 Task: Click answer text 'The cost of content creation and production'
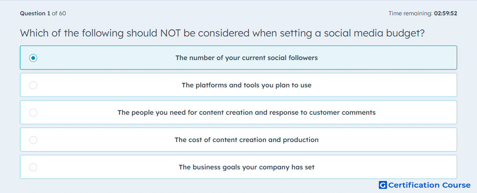coord(246,140)
